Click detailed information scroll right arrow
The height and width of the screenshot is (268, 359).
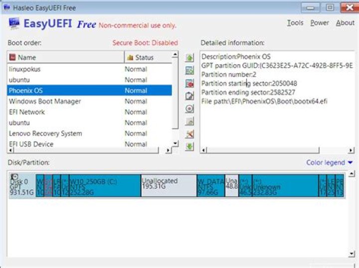(351, 150)
